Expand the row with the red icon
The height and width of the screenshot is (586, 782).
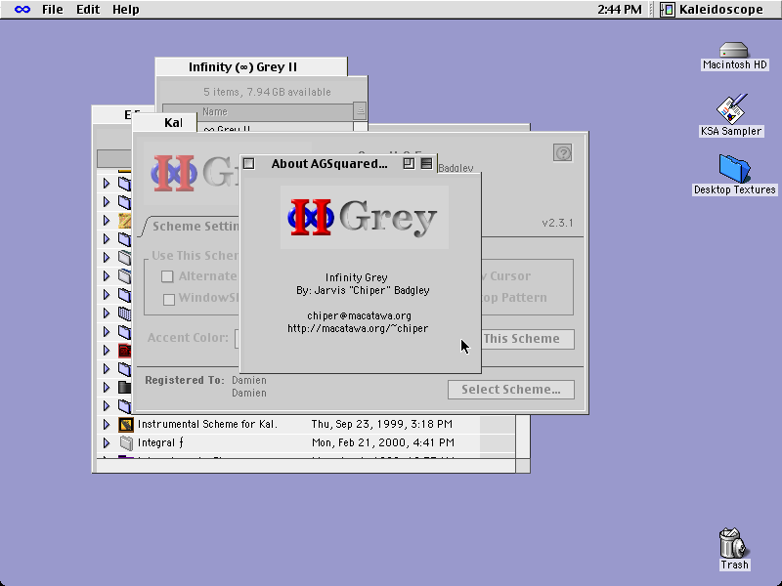tap(107, 351)
